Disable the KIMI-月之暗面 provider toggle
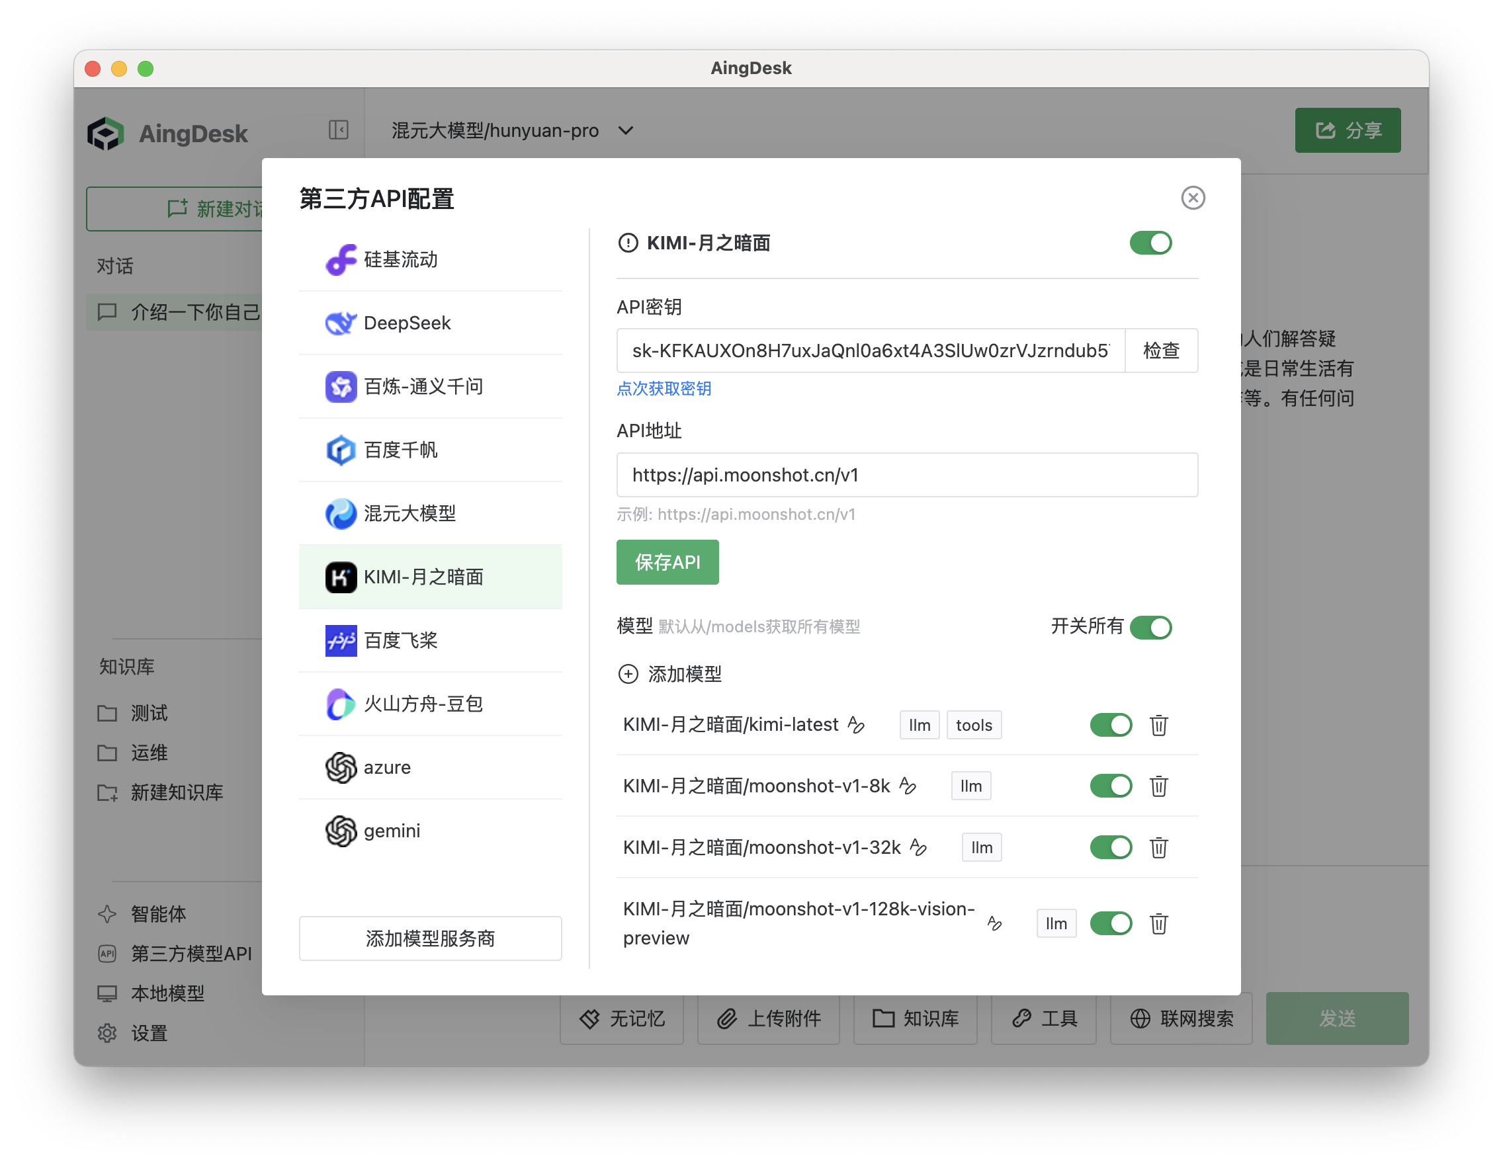Viewport: 1503px width, 1164px height. (1150, 243)
